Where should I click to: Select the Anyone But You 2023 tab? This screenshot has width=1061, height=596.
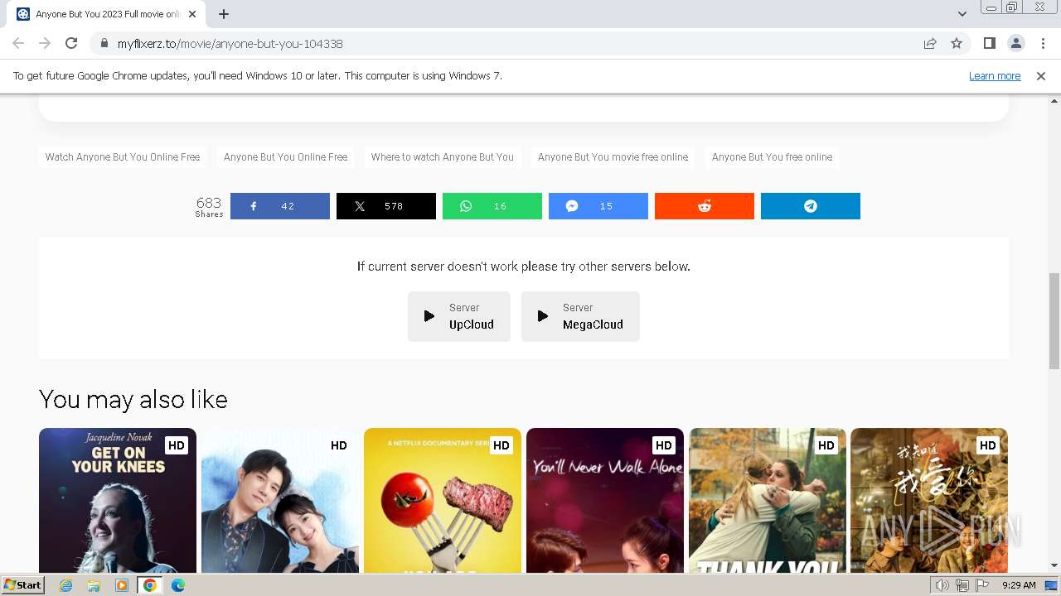107,14
